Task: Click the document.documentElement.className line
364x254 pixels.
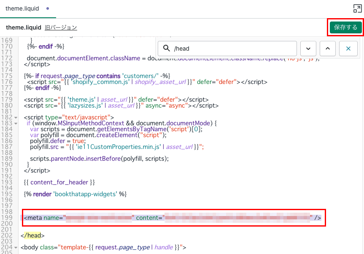Action: 173,58
